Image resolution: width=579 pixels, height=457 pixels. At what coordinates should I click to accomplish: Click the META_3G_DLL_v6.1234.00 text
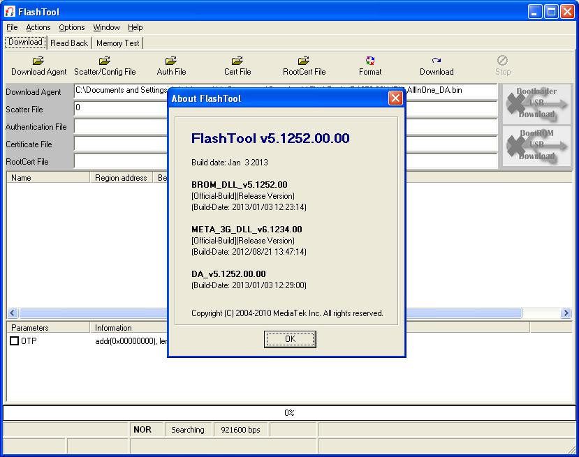(247, 229)
